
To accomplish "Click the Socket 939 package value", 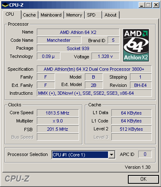I will 78,48.
